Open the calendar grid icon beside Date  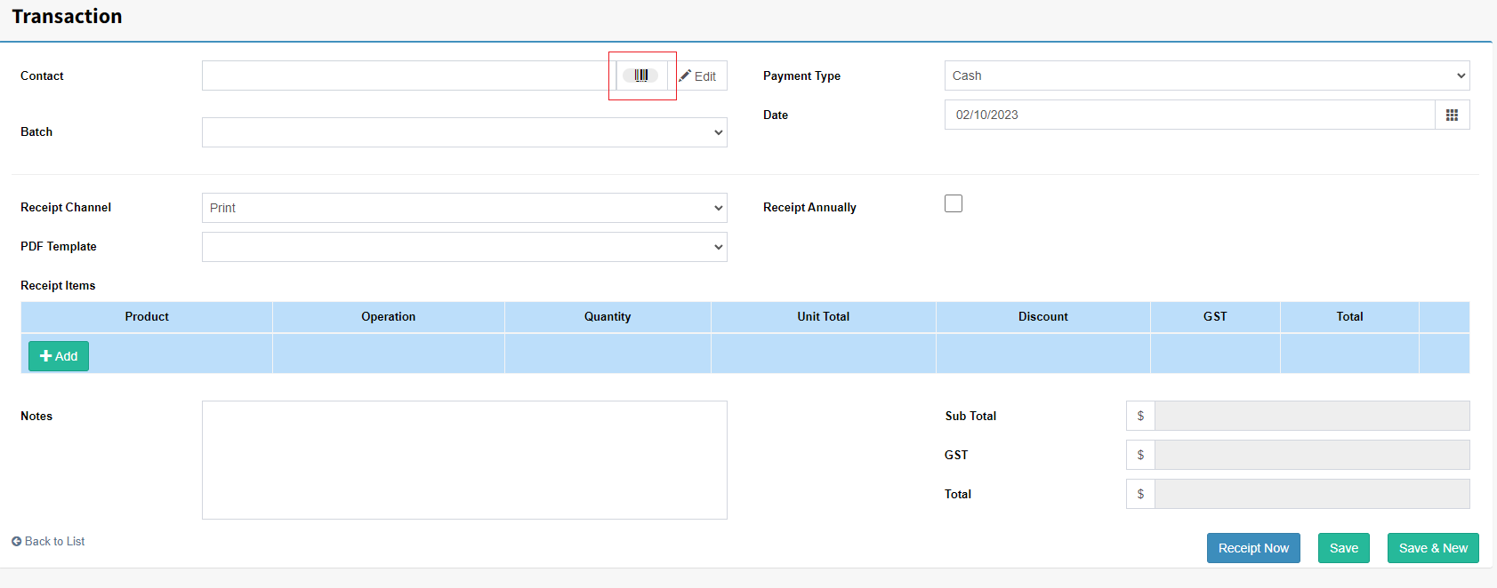click(1452, 115)
